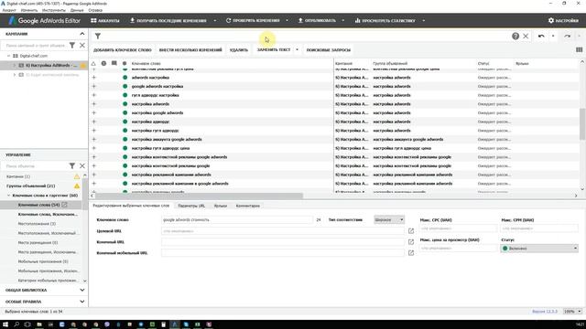Click the undo arrow icon
The image size is (586, 329).
point(541,37)
